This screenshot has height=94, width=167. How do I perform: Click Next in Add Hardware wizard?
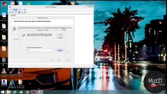[59, 60]
